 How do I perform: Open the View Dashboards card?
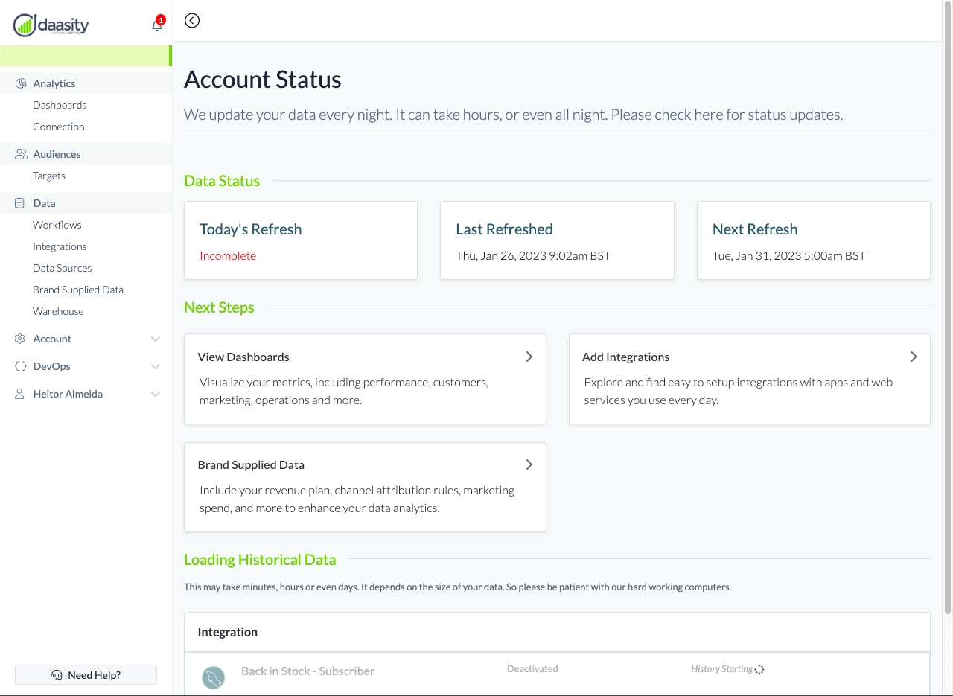365,378
